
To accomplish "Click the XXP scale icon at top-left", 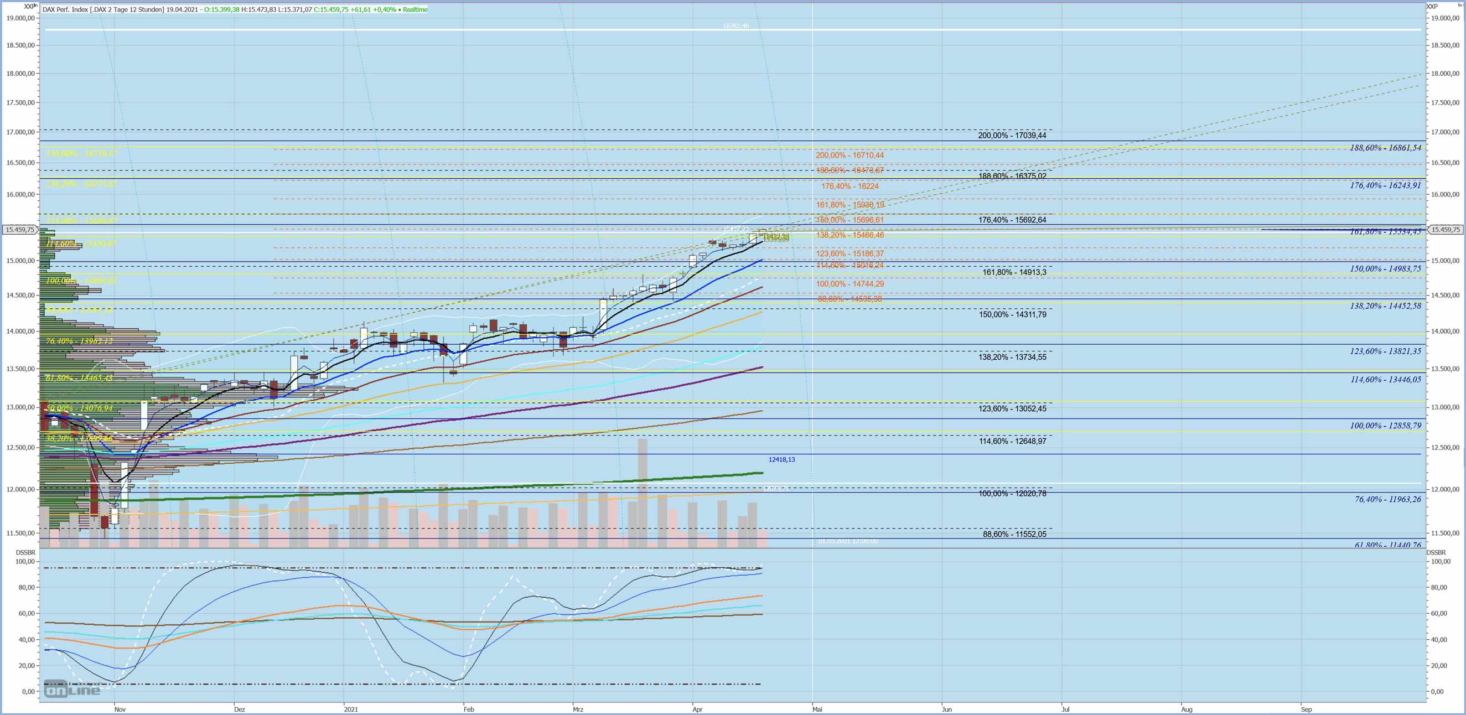I will point(29,6).
